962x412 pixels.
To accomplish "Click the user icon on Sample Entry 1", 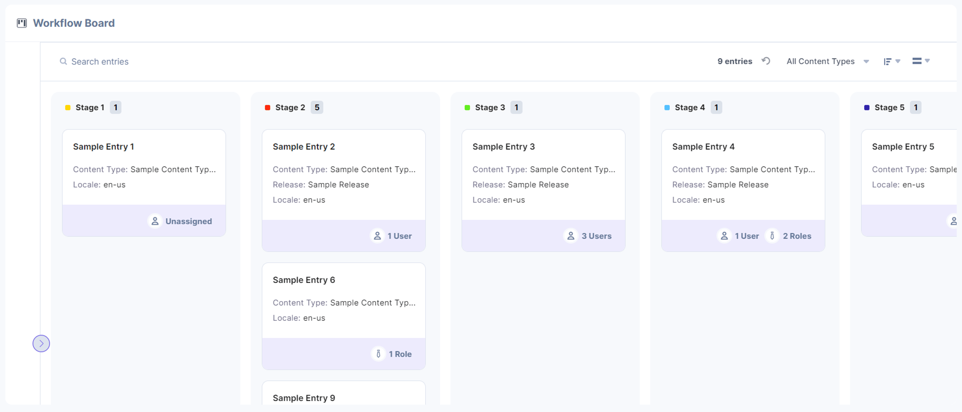I will [x=155, y=221].
